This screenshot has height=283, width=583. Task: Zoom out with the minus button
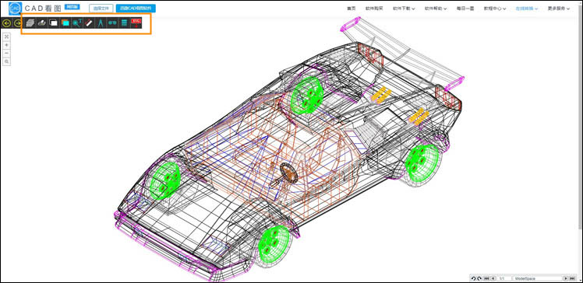[7, 54]
